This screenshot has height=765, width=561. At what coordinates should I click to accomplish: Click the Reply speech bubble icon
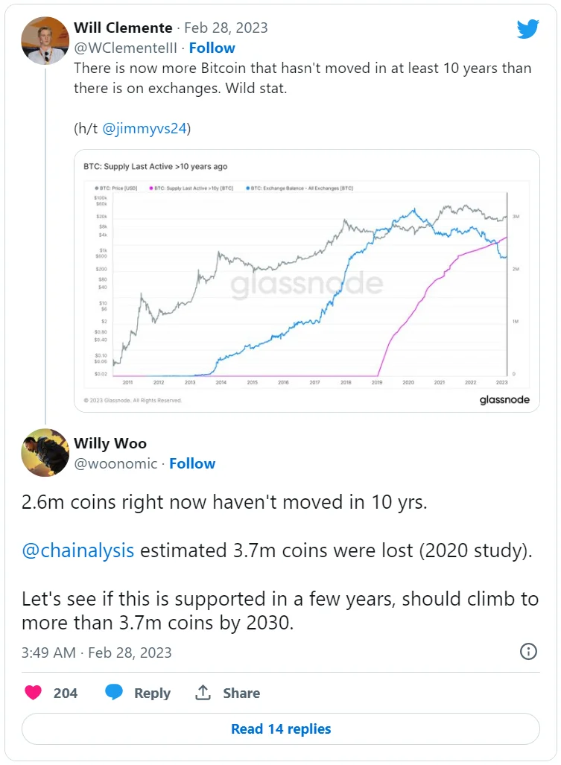[x=114, y=693]
